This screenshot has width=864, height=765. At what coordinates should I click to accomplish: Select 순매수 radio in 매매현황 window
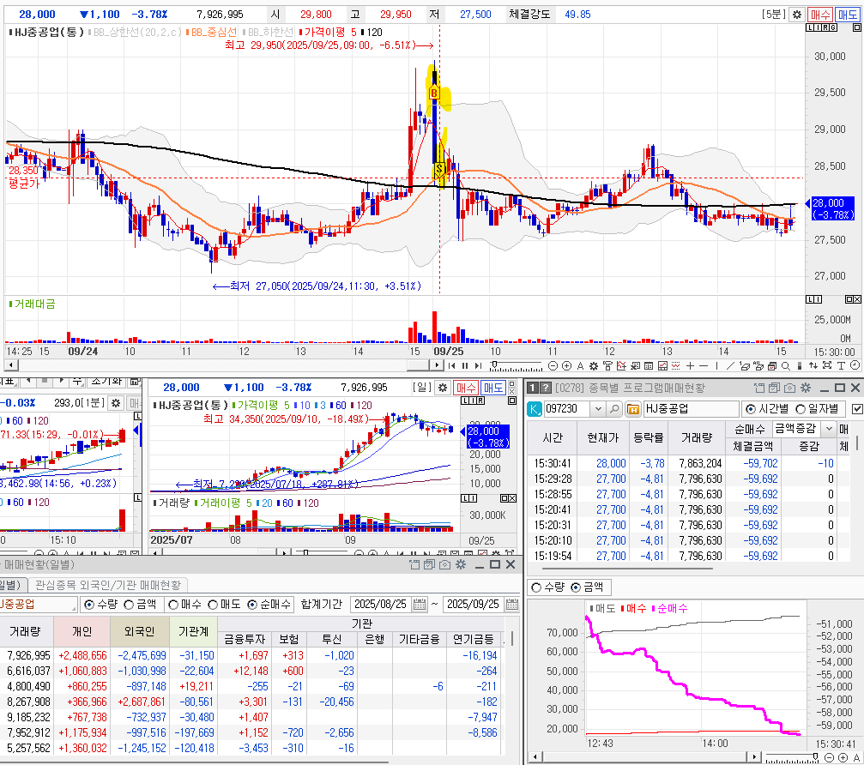pyautogui.click(x=252, y=605)
